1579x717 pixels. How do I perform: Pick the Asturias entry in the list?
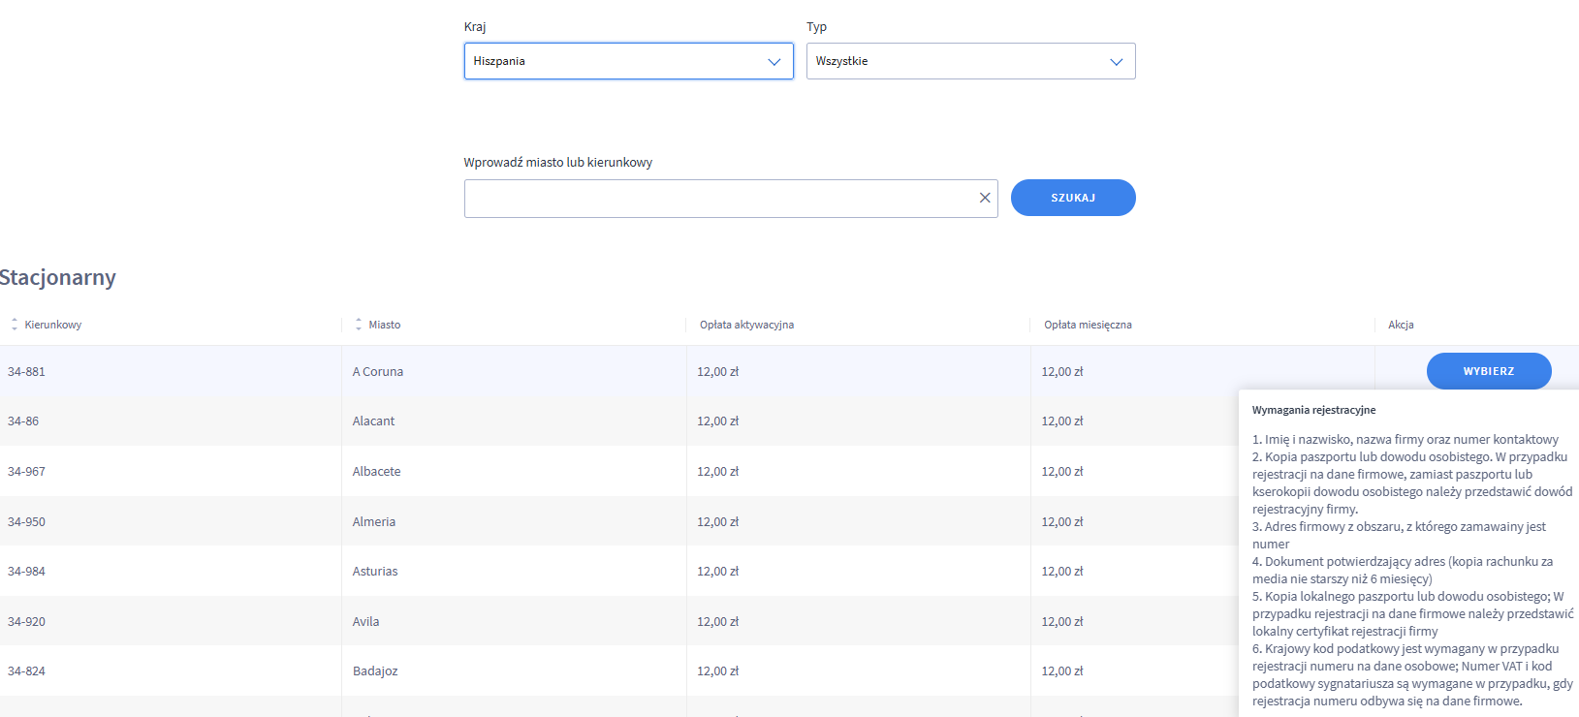375,572
